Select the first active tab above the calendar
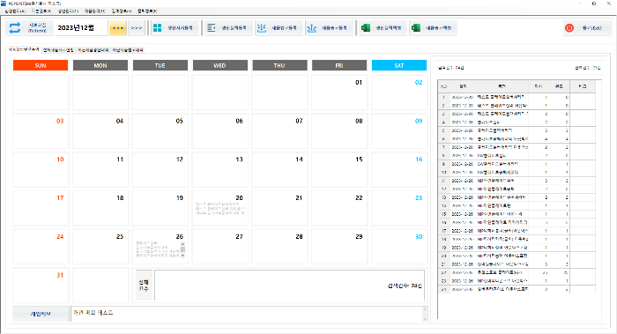Viewport: 617px width, 334px height. [24, 49]
